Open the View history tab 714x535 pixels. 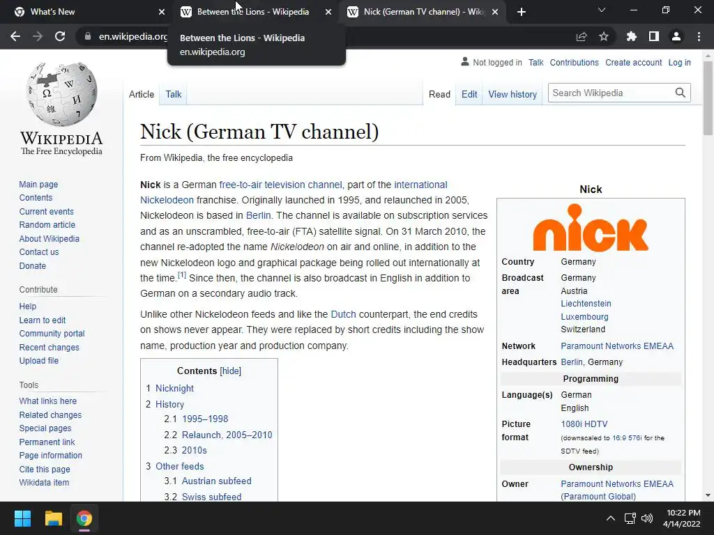pyautogui.click(x=512, y=94)
